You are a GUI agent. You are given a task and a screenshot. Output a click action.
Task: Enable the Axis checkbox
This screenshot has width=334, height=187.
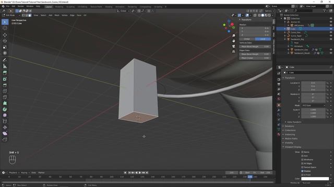coord(302,156)
